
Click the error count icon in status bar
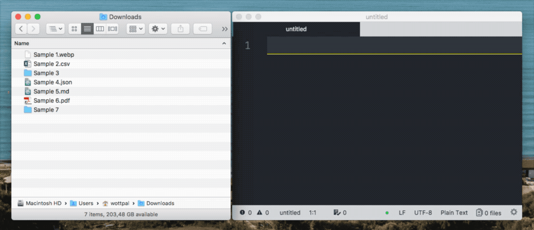[x=242, y=213]
